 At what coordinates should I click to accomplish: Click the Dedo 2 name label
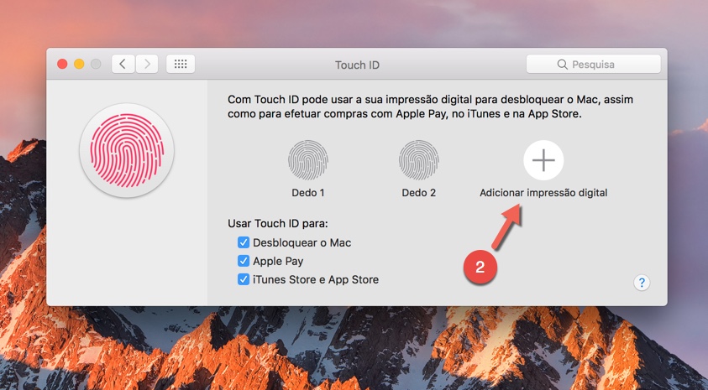[418, 193]
